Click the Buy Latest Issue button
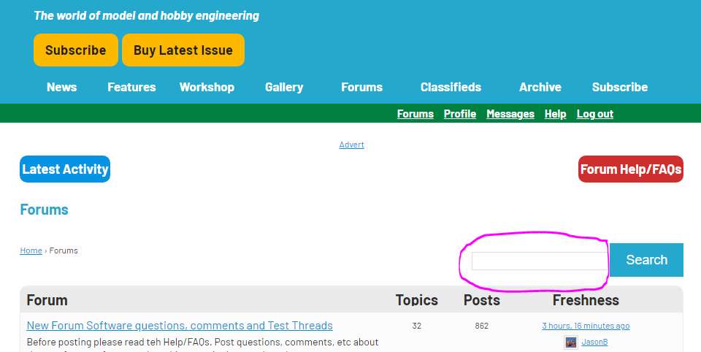 point(183,50)
